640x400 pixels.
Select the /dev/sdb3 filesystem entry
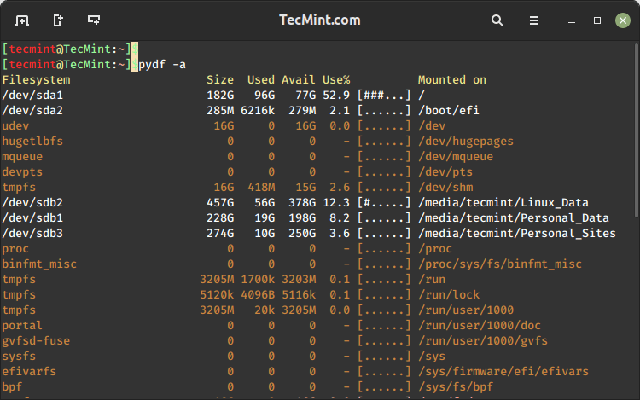pyautogui.click(x=32, y=233)
